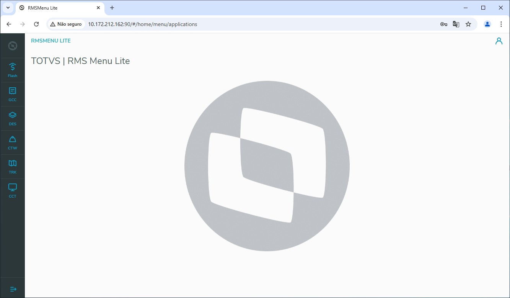Click the 'Não seguro' security indicator
The image size is (510, 298).
(x=66, y=24)
